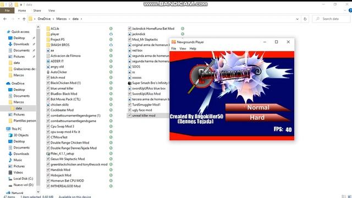The width and height of the screenshot is (352, 198).
Task: Open 3D Objects in navigation pane
Action: click(x=21, y=135)
